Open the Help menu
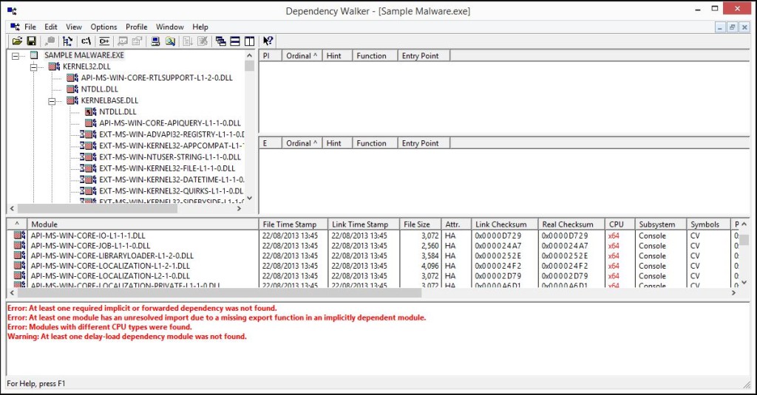 (200, 27)
